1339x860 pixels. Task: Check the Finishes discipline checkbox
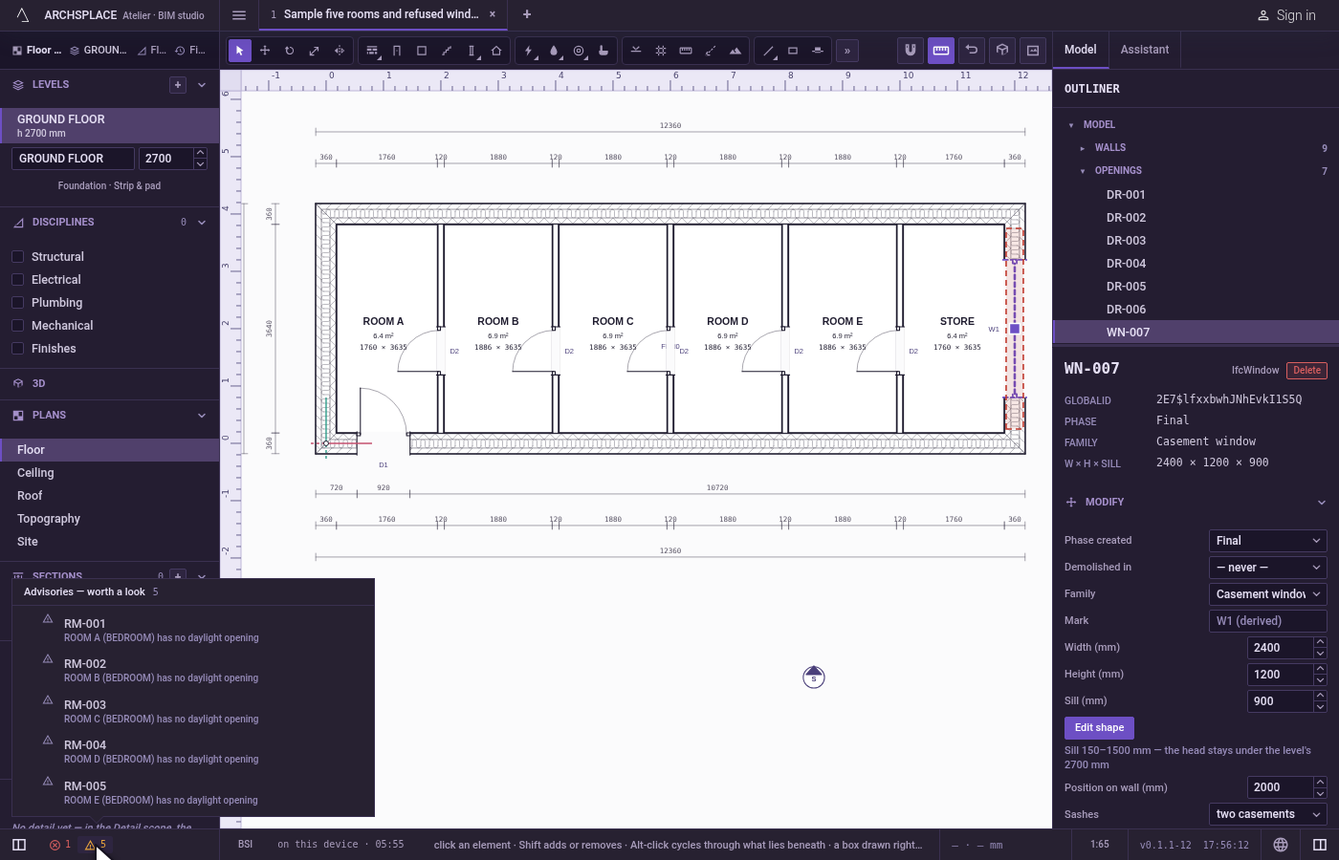pyautogui.click(x=17, y=348)
